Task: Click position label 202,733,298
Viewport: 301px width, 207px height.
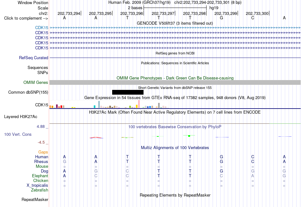Action: (x=194, y=13)
